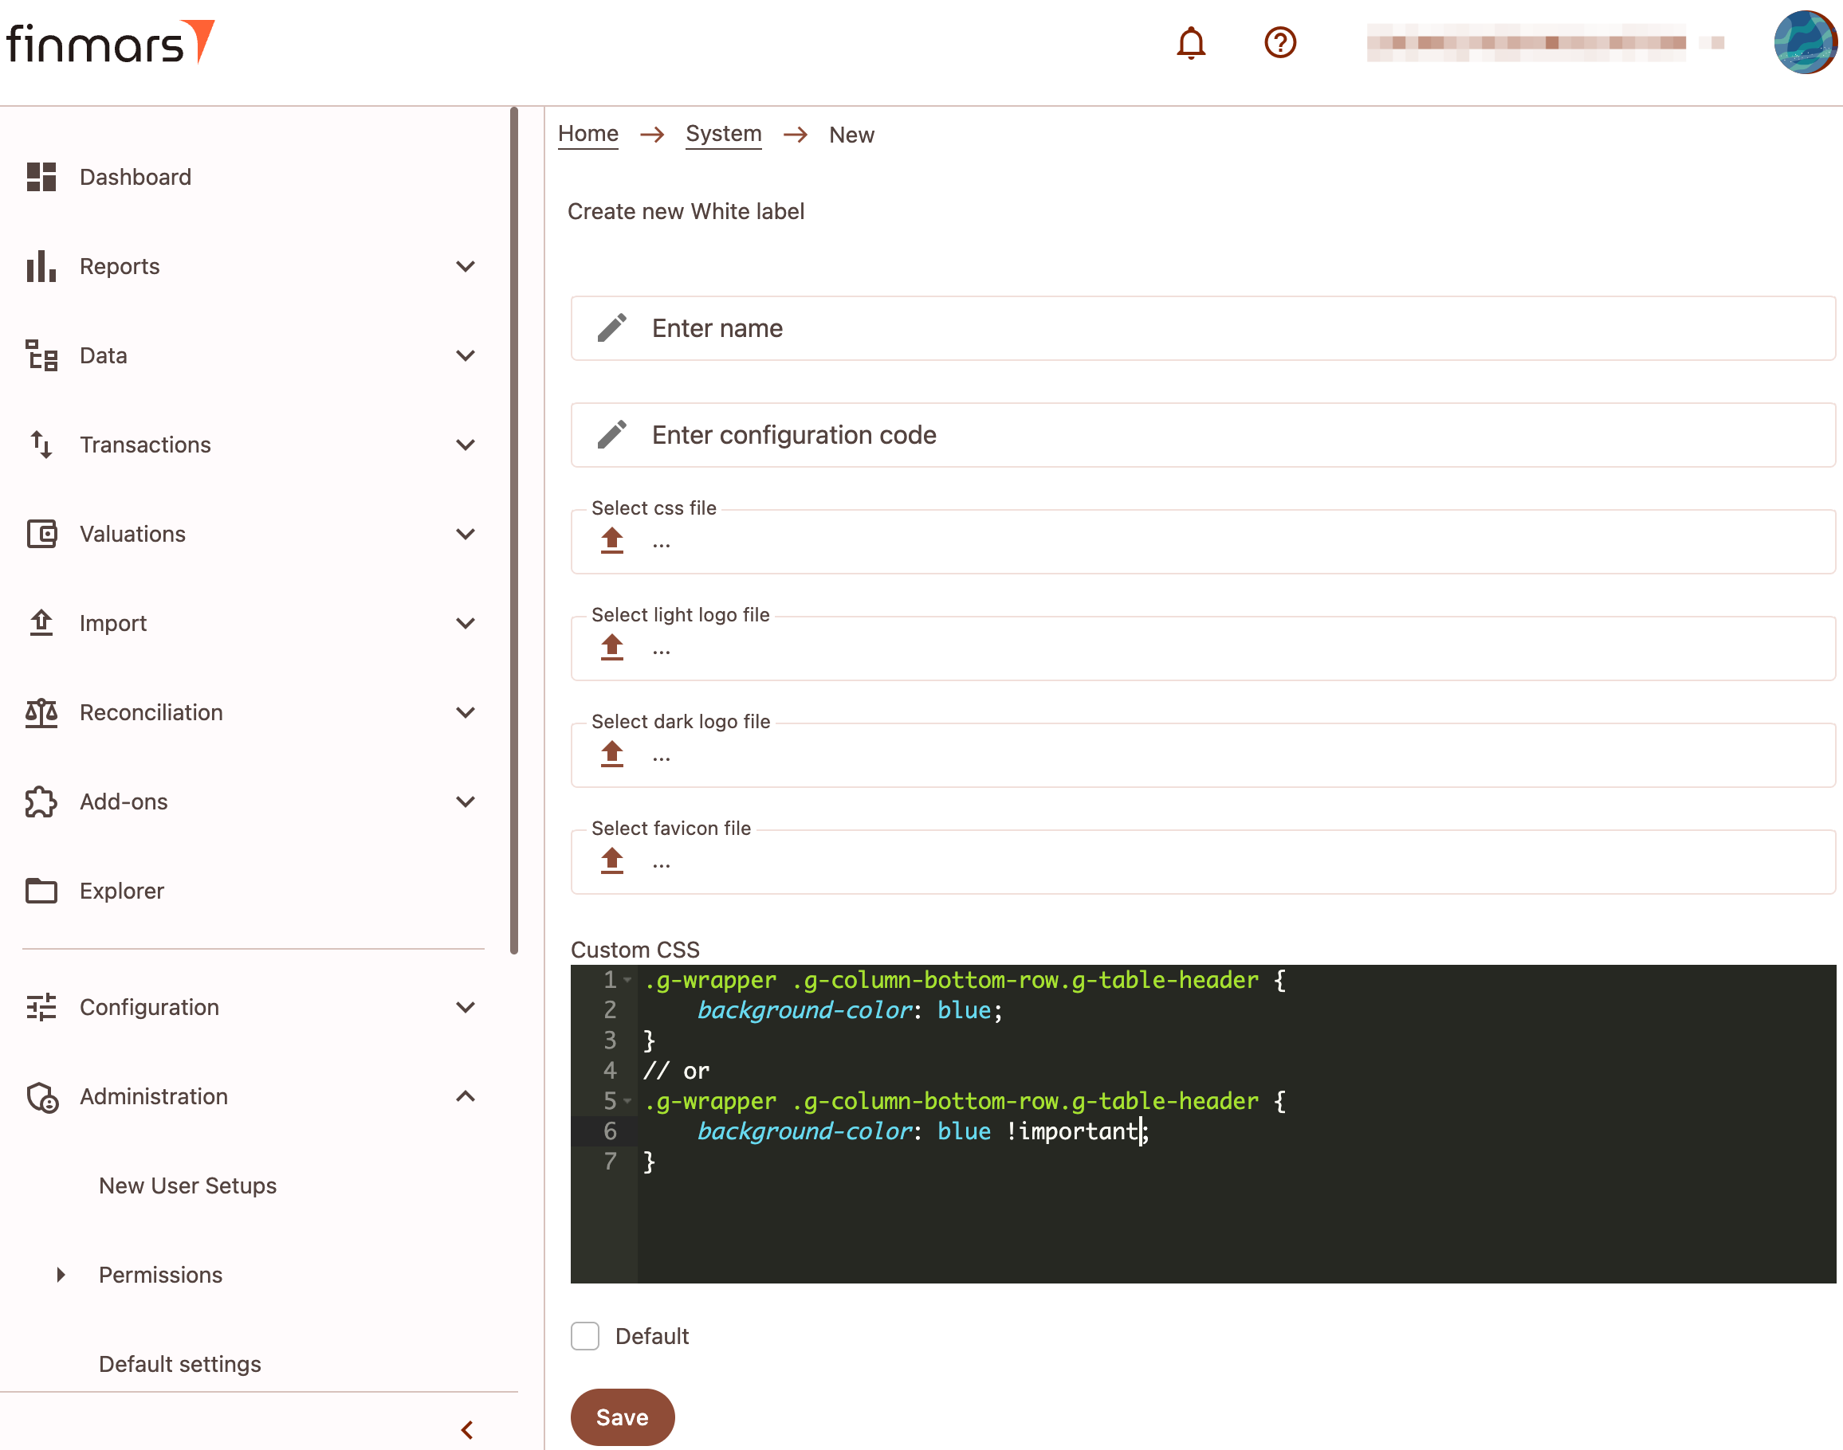Image resolution: width=1843 pixels, height=1450 pixels.
Task: Collapse sidebar with the left chevron icon
Action: (467, 1429)
